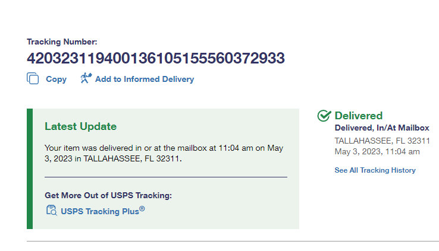
Task: Click the green Delivered checkmark icon
Action: click(x=324, y=116)
